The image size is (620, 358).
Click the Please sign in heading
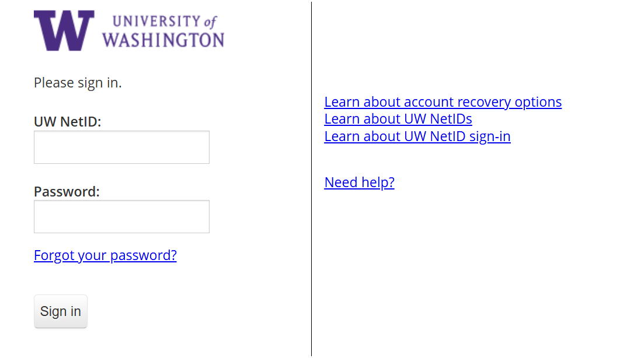coord(77,83)
